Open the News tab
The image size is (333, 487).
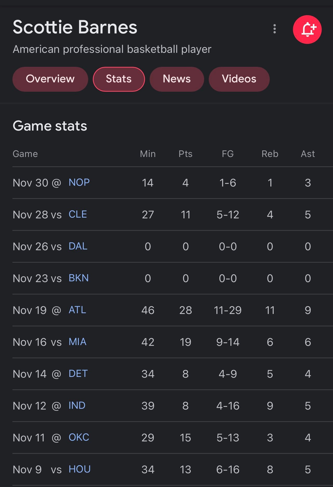pyautogui.click(x=177, y=79)
